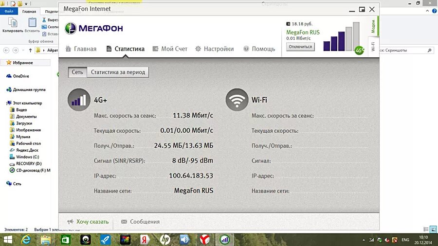Select the RECOVERY (D:) drive
The image size is (438, 246).
[25, 163]
